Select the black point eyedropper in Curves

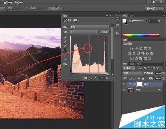(x=65, y=37)
